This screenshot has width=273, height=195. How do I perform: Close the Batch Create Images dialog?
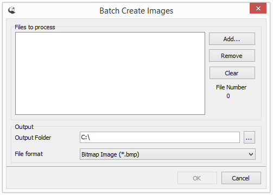pos(258,8)
